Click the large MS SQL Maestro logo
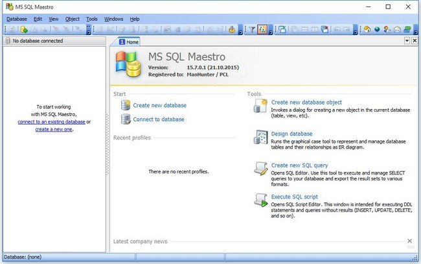421x264 pixels. point(128,64)
